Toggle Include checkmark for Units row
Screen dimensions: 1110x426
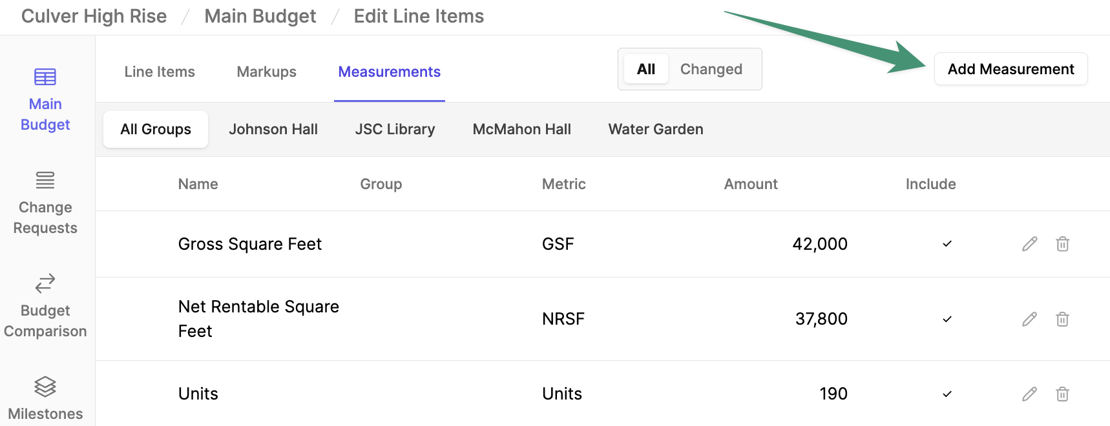[947, 394]
